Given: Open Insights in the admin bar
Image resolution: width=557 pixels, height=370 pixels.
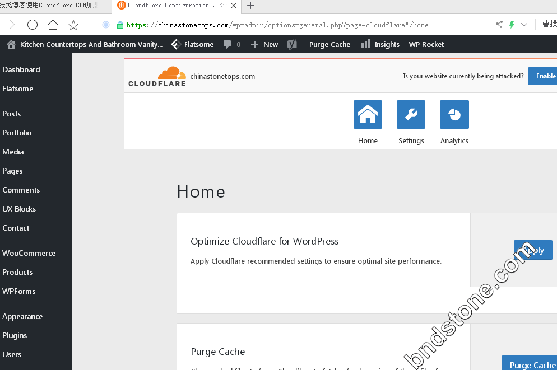Looking at the screenshot, I should pos(380,44).
